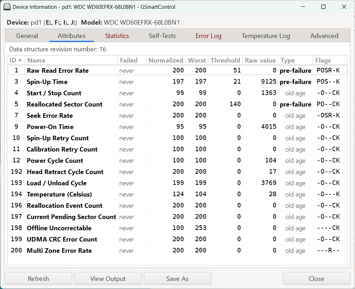This screenshot has height=289, width=355.
Task: Sort by the Failed column header
Action: click(132, 60)
